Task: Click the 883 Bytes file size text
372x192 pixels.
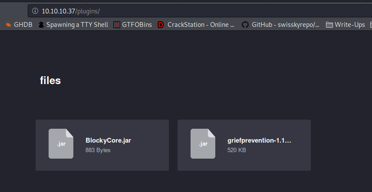Action: (x=98, y=150)
